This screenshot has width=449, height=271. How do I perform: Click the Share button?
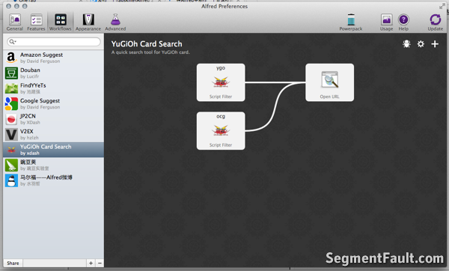coord(13,263)
